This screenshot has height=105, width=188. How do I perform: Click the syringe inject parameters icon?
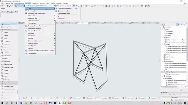[x=12, y=6]
